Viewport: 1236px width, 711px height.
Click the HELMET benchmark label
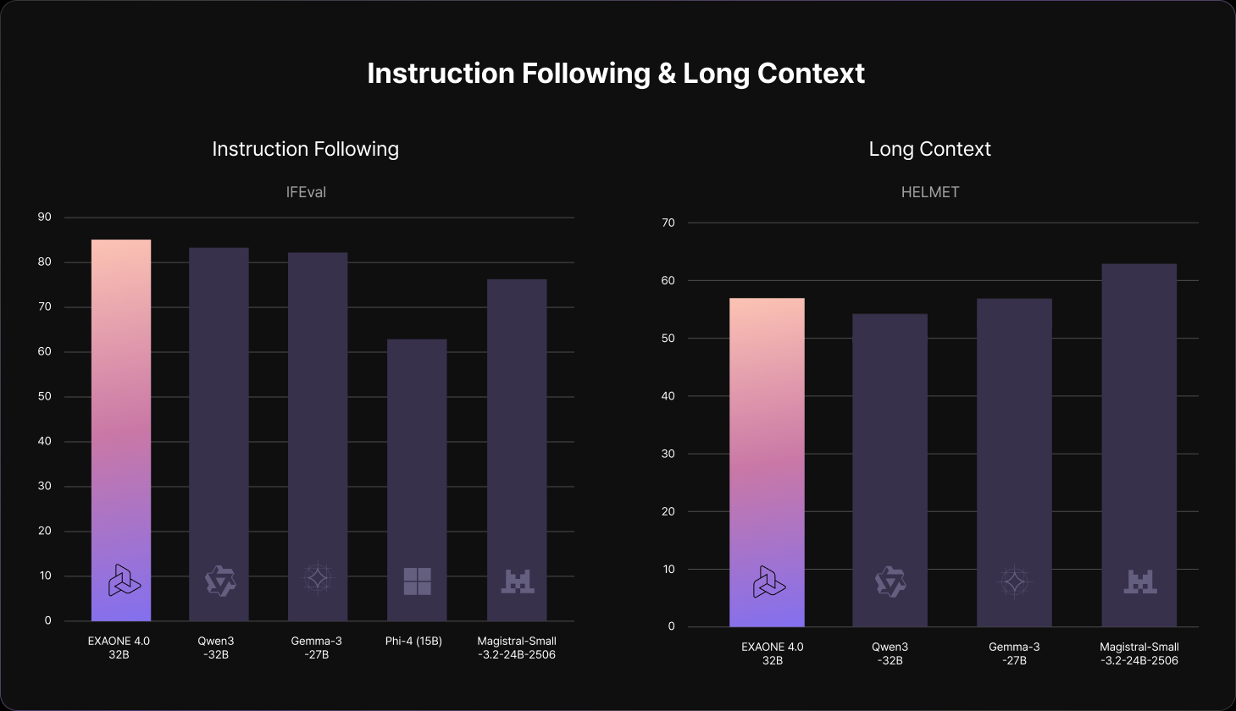[930, 192]
